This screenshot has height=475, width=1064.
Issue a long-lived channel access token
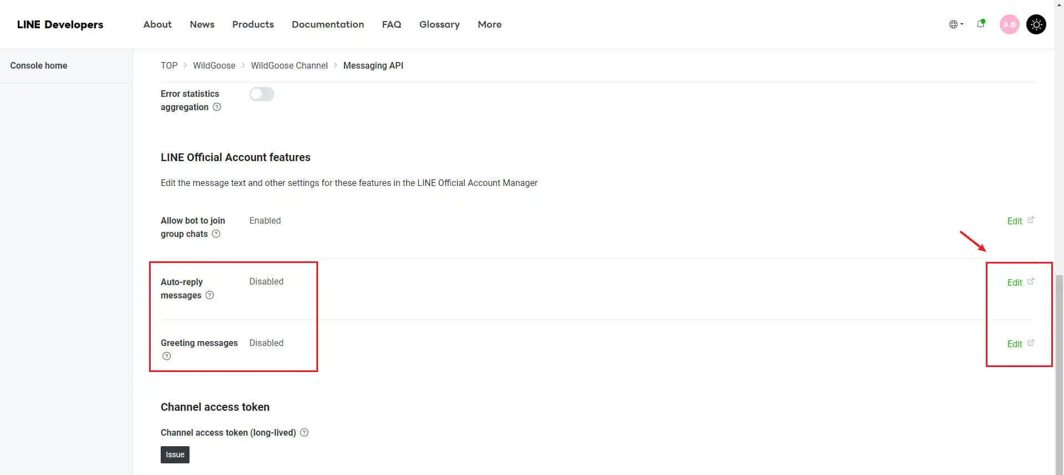[x=175, y=455]
